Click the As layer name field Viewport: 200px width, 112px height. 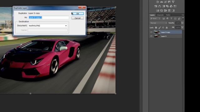[x=48, y=17]
